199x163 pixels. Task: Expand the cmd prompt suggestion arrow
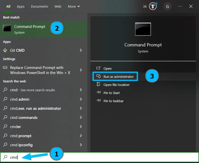tap(81, 136)
